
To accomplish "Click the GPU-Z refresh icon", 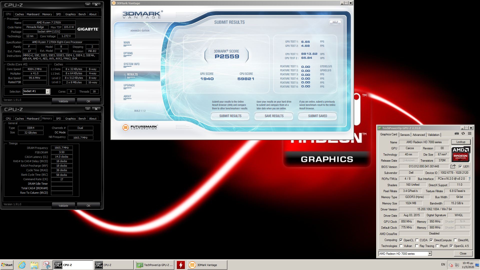I will point(463,134).
